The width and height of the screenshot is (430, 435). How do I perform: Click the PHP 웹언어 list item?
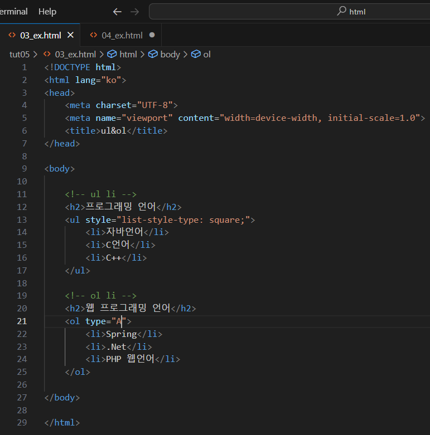[x=133, y=359]
